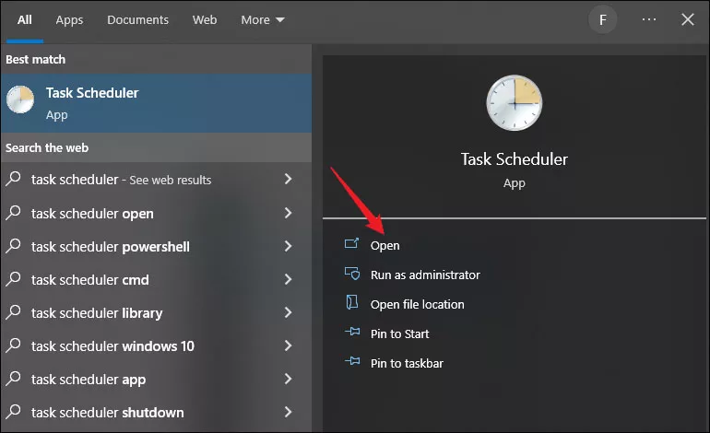Click search icon beside 'task scheduler cmd'
710x433 pixels.
click(x=14, y=279)
